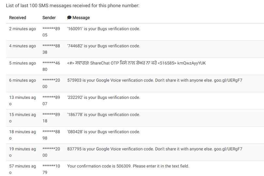
Task: Click the confirmation code 506309 message
Action: pyautogui.click(x=128, y=166)
